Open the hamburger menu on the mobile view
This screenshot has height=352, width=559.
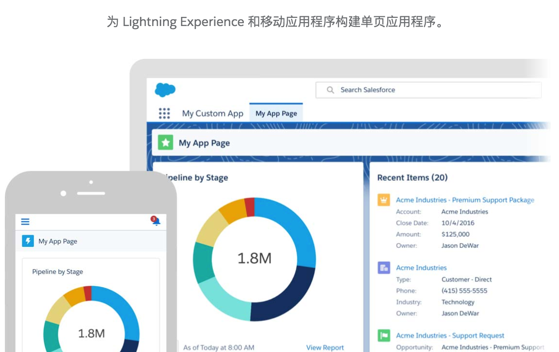click(x=25, y=221)
